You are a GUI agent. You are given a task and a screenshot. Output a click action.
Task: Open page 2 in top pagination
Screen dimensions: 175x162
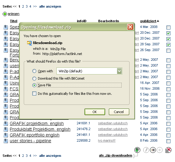tap(23, 6)
